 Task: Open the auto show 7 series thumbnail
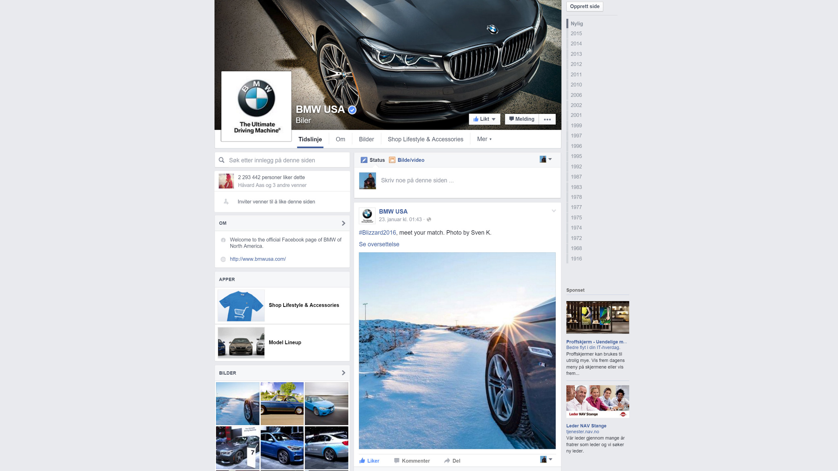click(237, 448)
